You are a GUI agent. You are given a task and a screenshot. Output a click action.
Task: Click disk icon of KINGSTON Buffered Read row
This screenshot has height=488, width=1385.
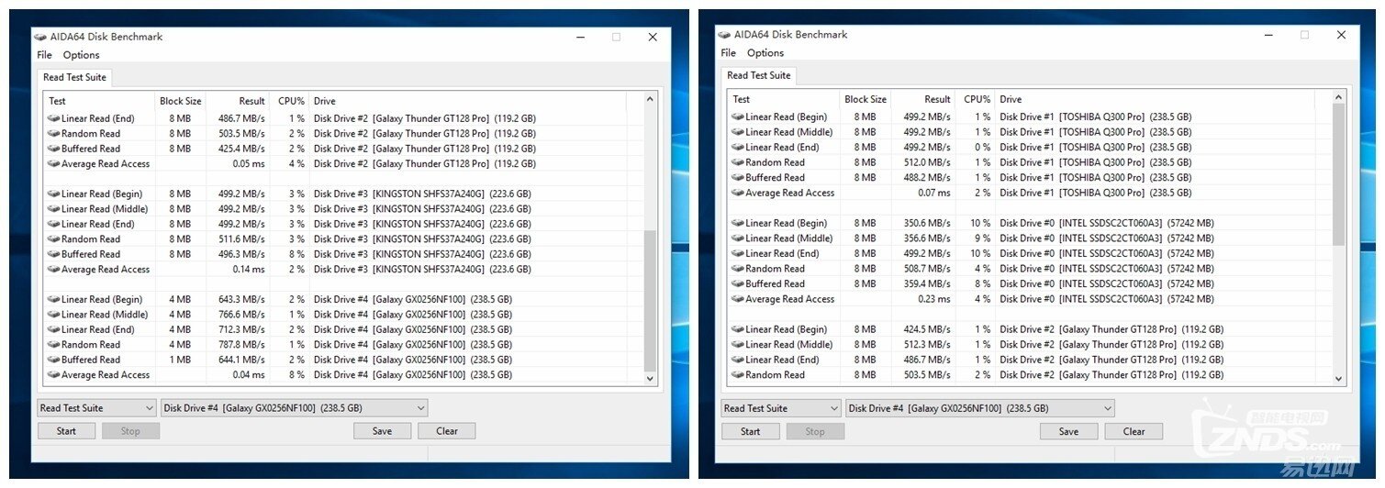tap(54, 254)
